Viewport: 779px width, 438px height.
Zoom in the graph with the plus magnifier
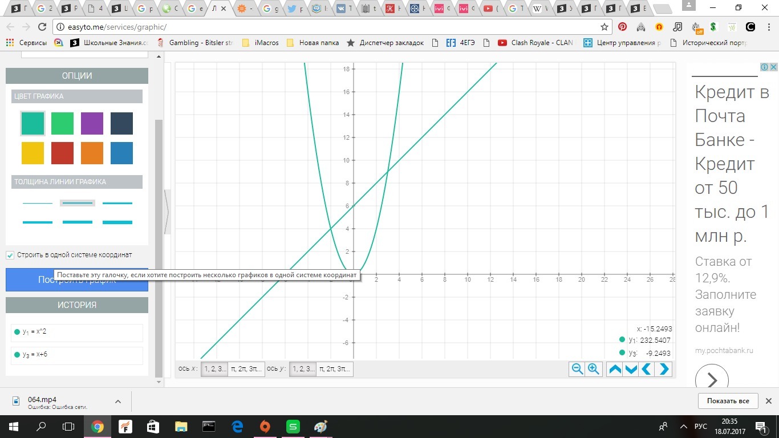[594, 369]
